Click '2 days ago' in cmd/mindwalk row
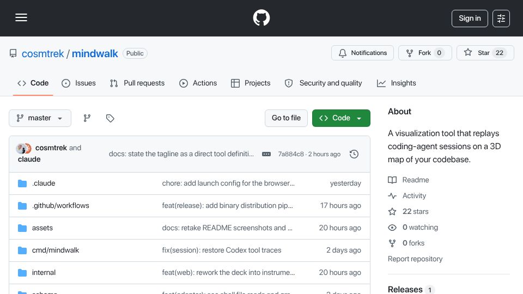Image resolution: width=523 pixels, height=294 pixels. [344, 250]
